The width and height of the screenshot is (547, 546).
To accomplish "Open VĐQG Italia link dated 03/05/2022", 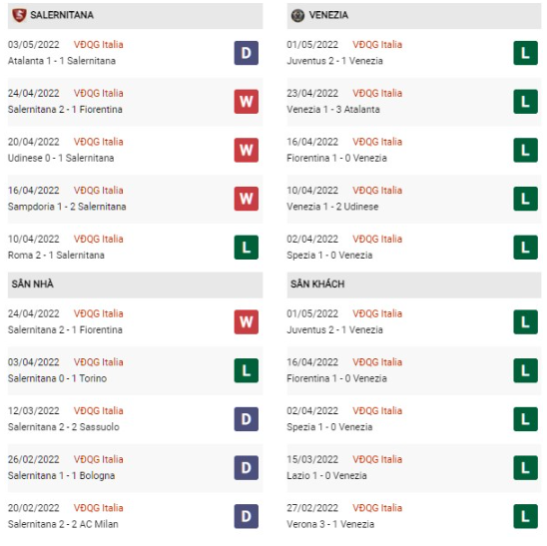I will click(x=99, y=45).
